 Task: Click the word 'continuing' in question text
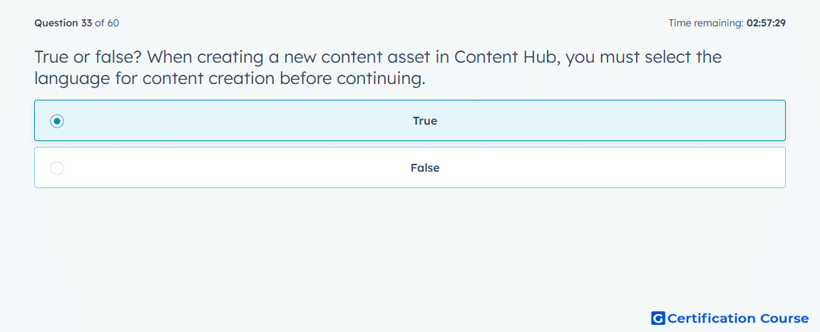coord(378,78)
